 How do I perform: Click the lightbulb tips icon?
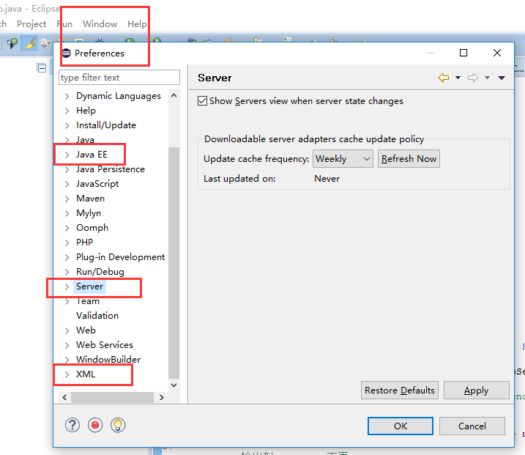pyautogui.click(x=118, y=425)
